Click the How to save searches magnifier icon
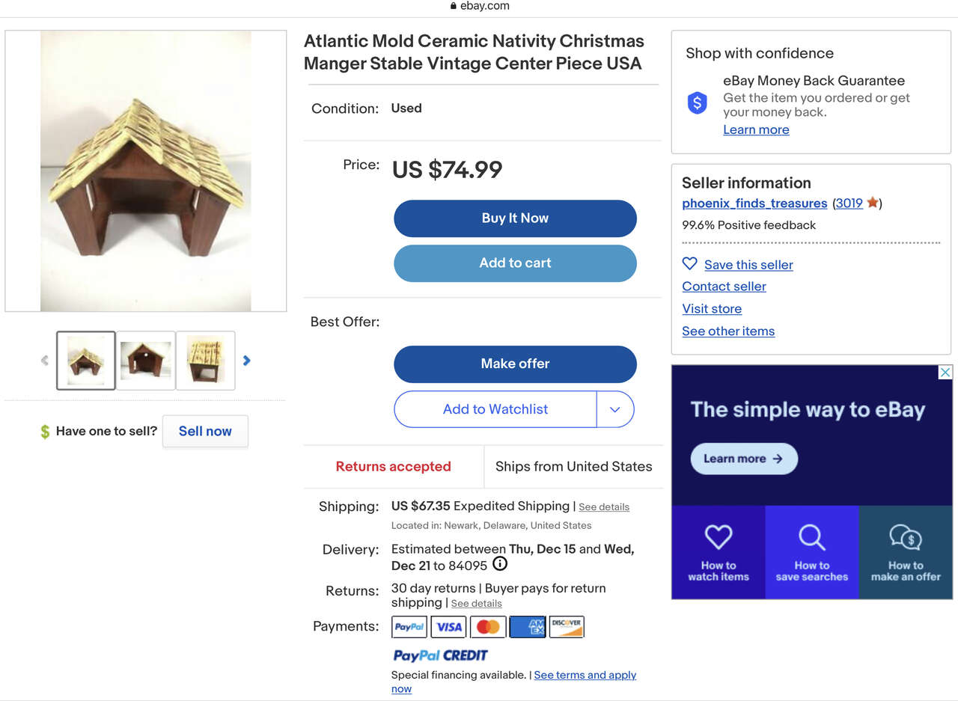 pyautogui.click(x=811, y=536)
